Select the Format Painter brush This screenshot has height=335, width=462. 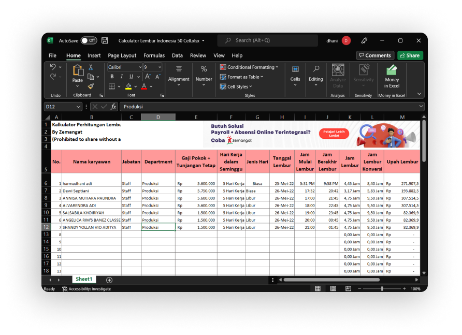pyautogui.click(x=91, y=86)
